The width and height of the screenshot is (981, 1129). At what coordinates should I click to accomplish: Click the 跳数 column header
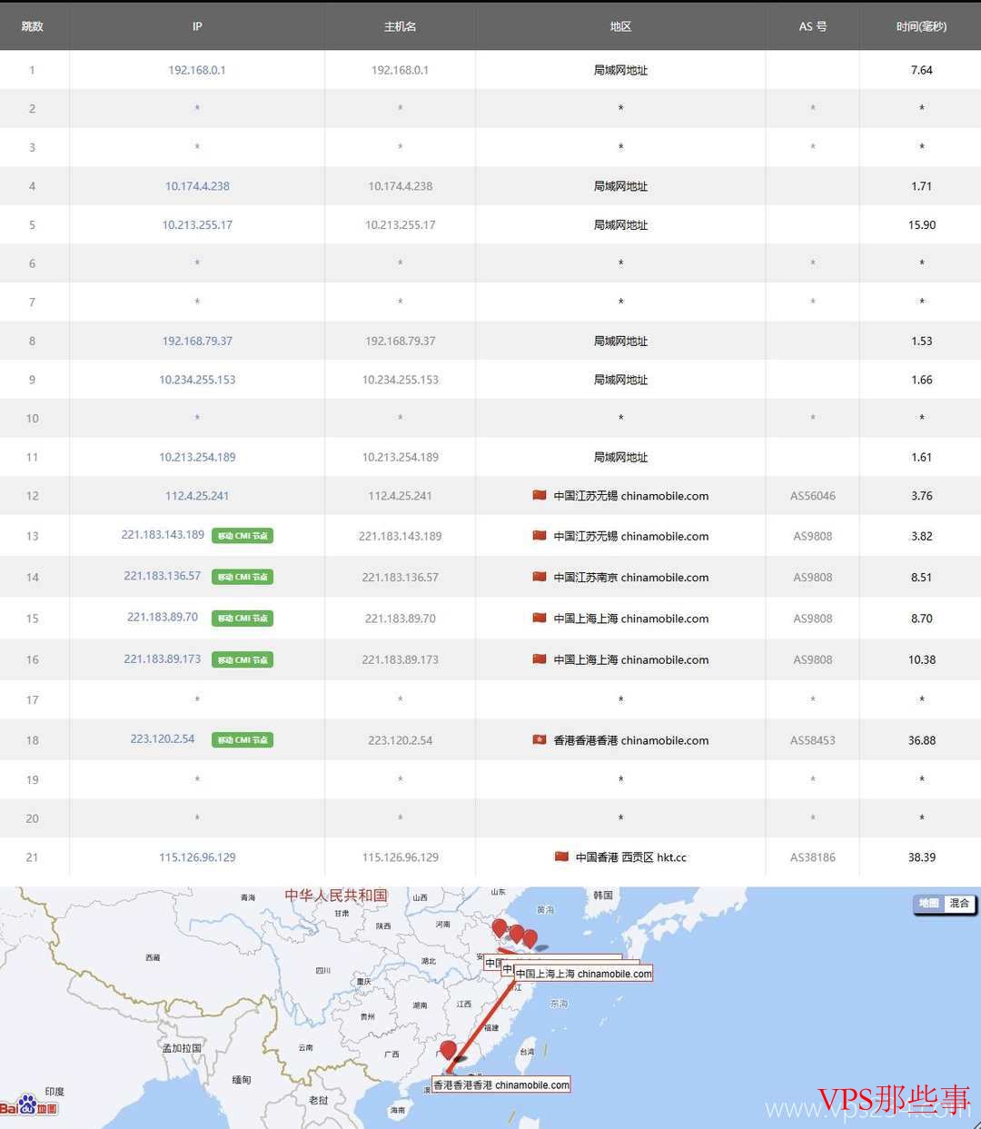(33, 26)
